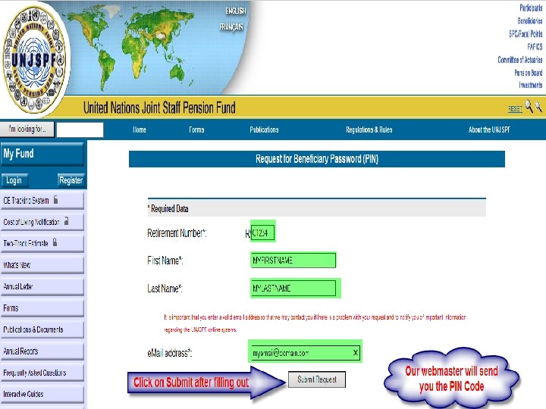
Task: Click the Last Name input field
Action: pos(293,288)
